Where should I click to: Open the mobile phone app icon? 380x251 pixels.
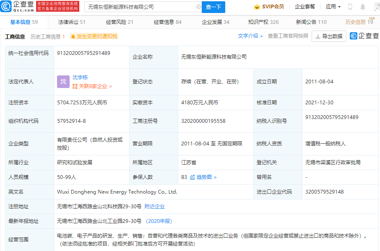pos(350,7)
